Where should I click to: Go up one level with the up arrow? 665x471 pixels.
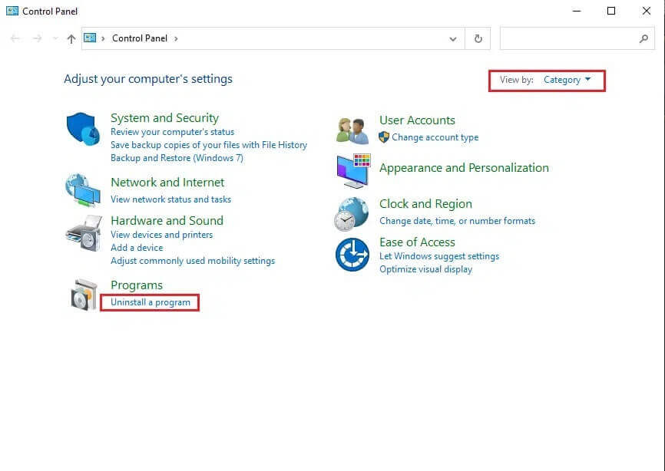pos(71,39)
